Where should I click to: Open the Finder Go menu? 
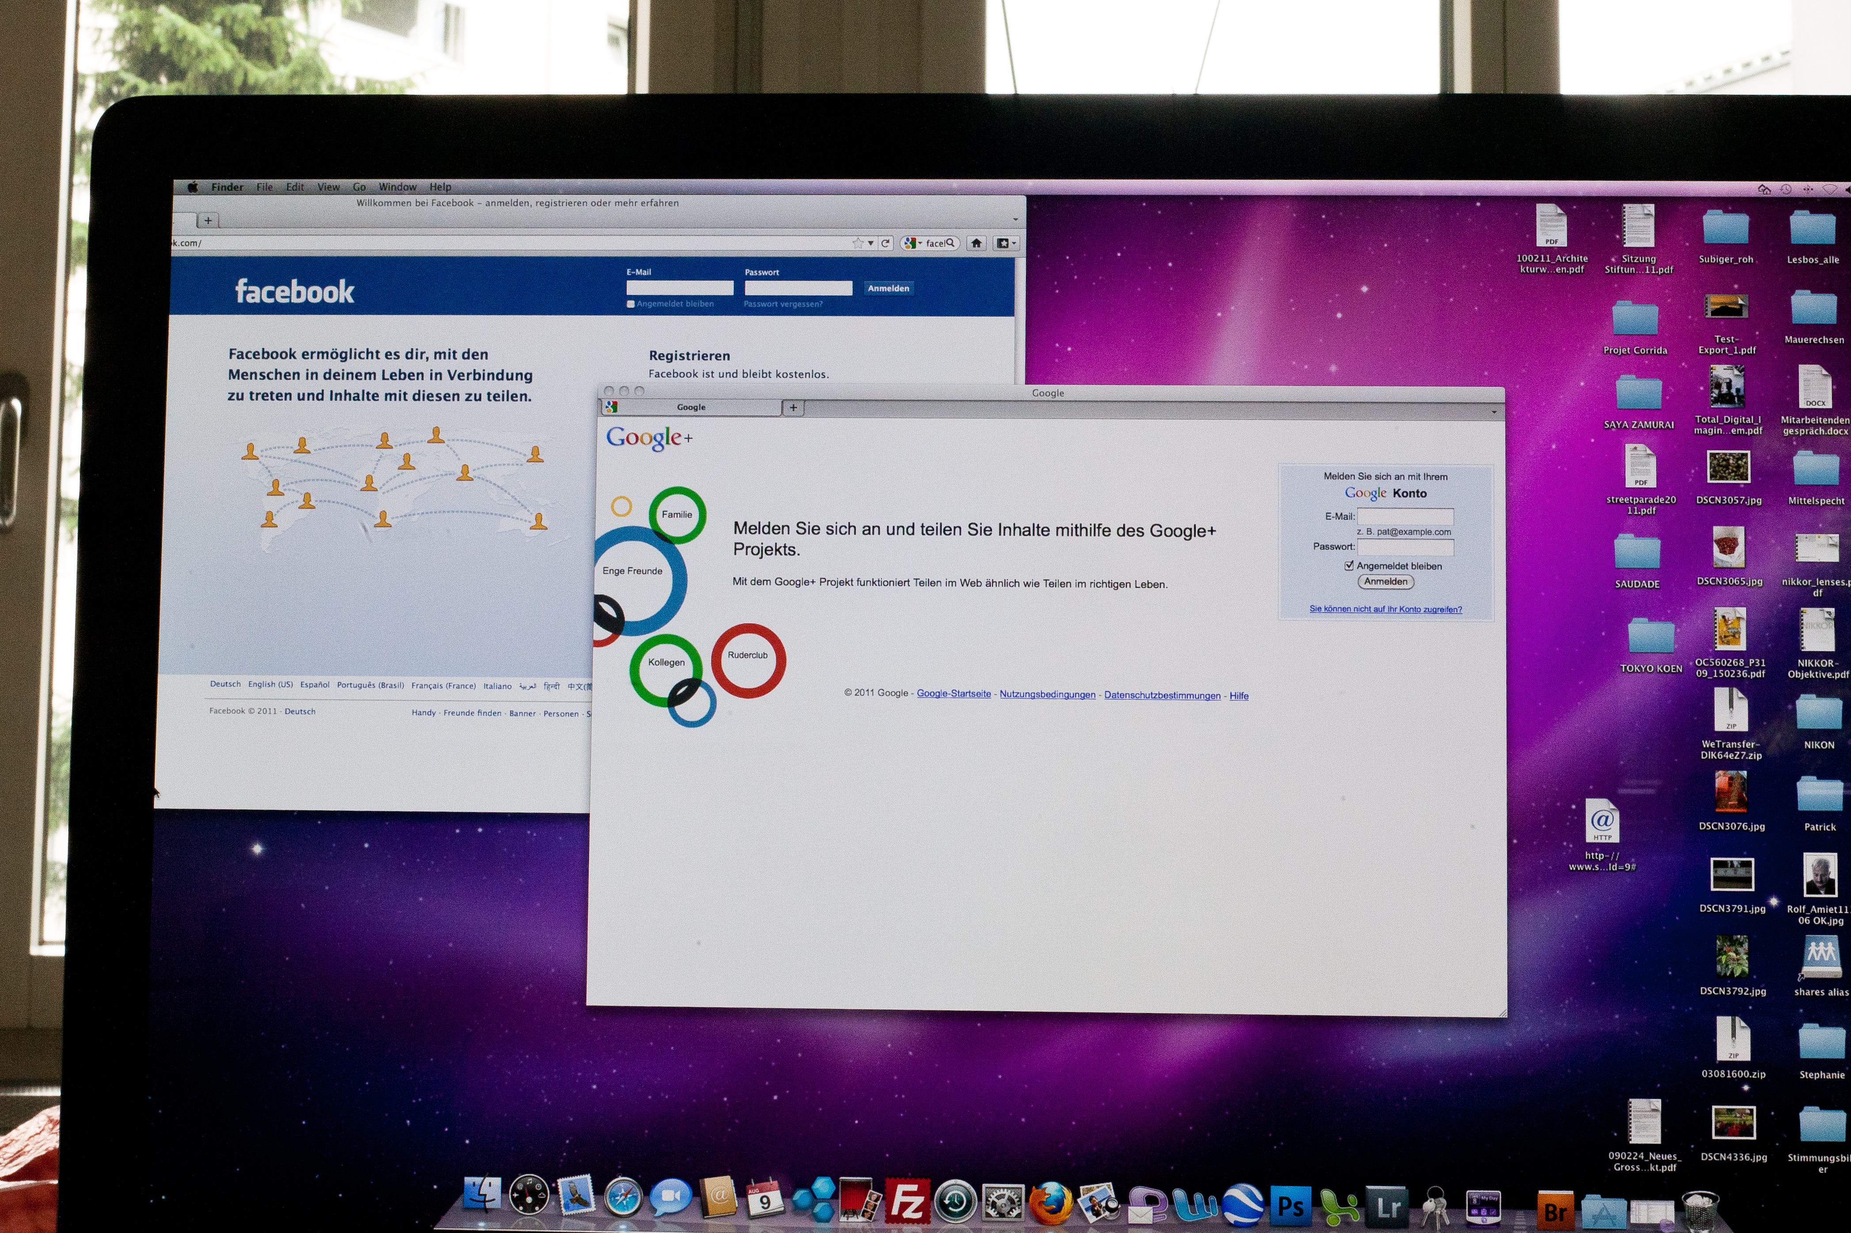pyautogui.click(x=360, y=187)
